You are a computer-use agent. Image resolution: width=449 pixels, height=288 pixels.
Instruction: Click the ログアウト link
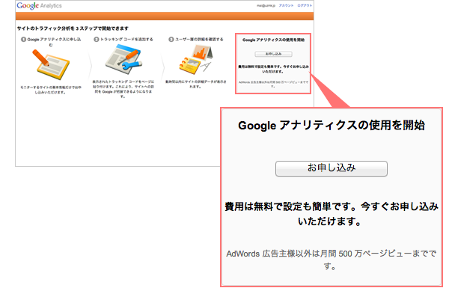[x=305, y=6]
